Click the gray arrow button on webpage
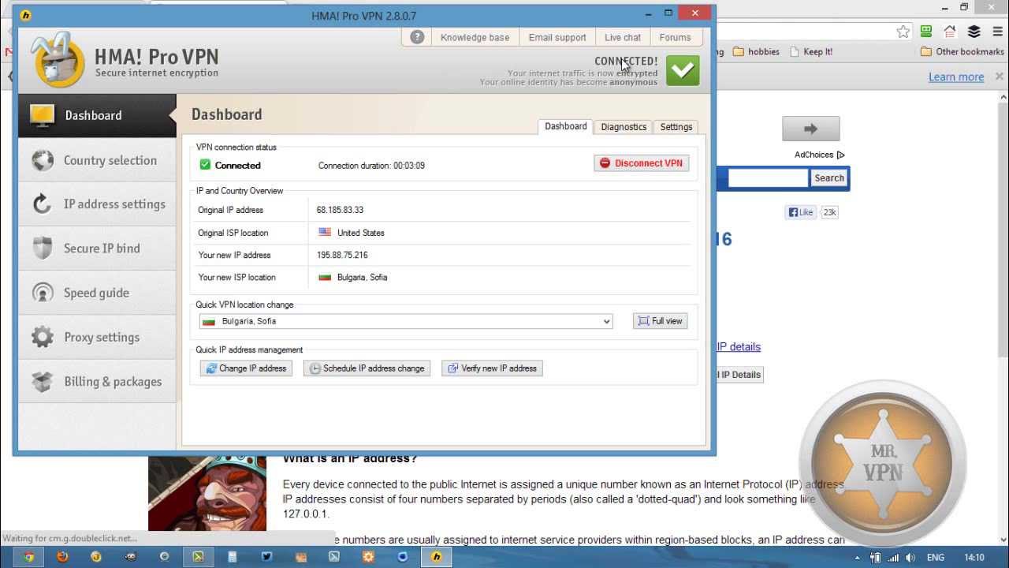 [x=810, y=129]
